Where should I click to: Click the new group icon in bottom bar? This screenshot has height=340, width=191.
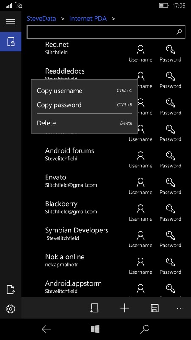point(95,308)
